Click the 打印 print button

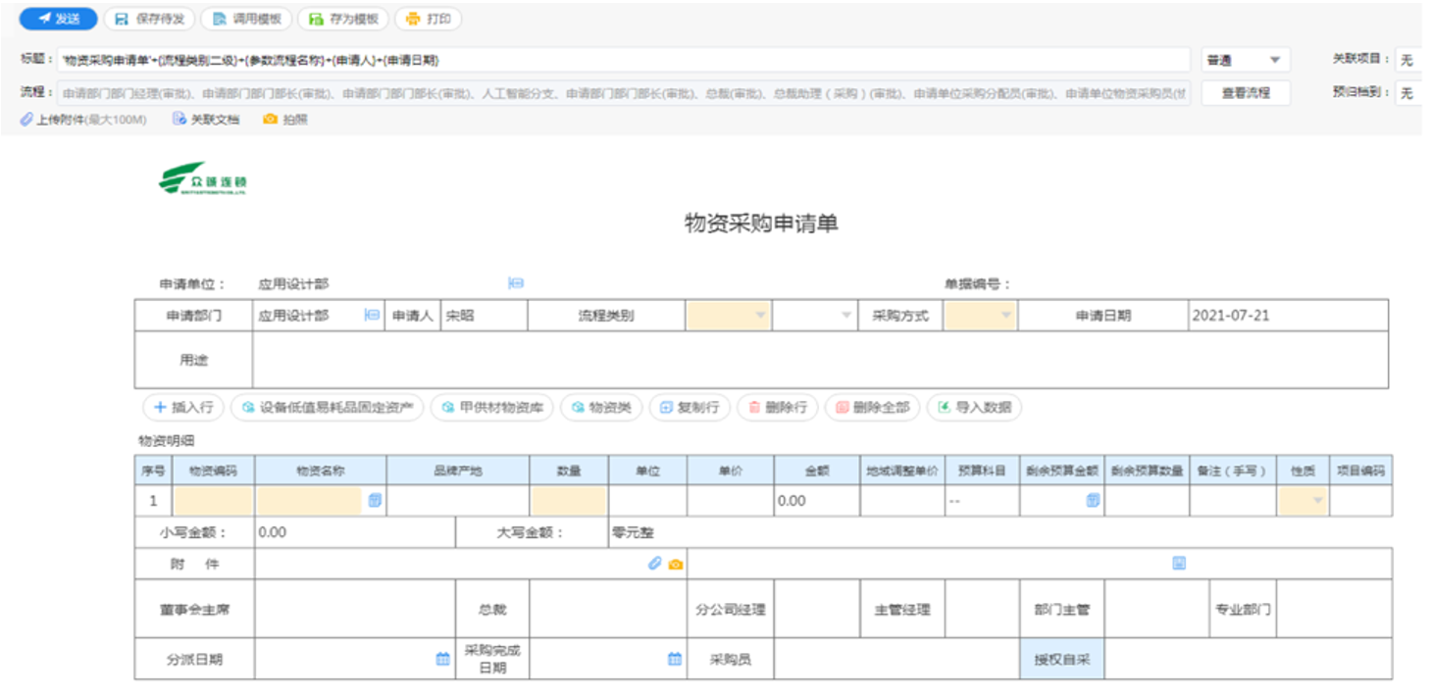428,19
